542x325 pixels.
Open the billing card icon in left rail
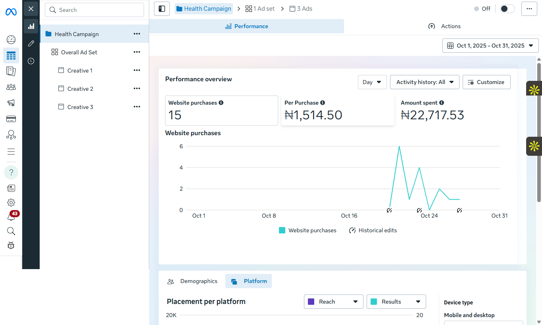(11, 119)
